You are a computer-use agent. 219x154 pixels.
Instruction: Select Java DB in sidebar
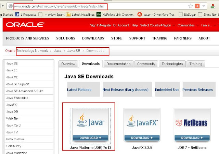tap(29, 112)
